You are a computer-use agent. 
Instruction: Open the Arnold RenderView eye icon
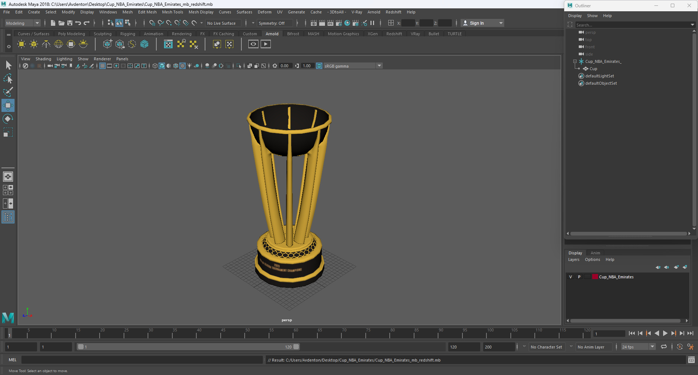pos(253,44)
